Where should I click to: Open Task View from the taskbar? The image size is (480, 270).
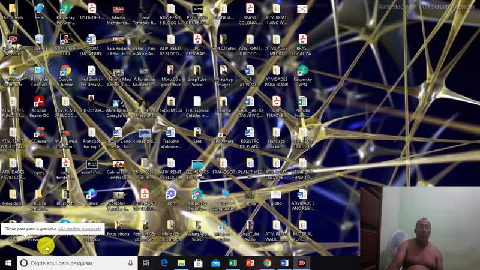click(146, 263)
